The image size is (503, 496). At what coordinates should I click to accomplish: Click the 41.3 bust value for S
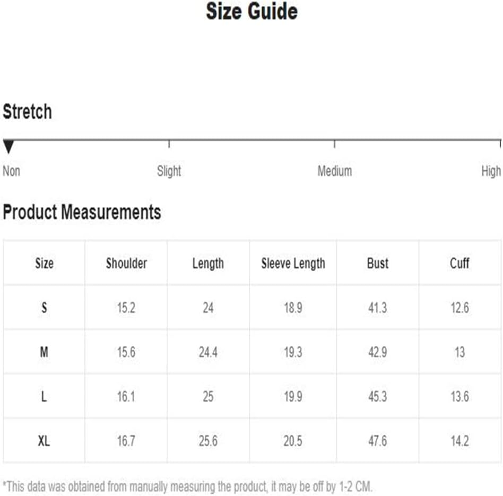pos(378,308)
